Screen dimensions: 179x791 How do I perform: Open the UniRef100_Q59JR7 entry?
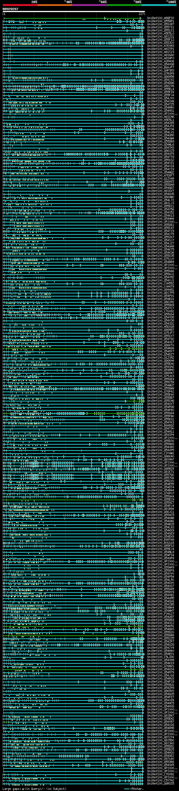tap(160, 24)
